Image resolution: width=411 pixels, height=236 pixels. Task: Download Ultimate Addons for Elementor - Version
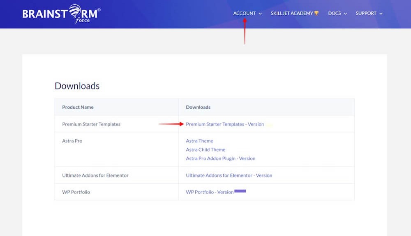229,175
